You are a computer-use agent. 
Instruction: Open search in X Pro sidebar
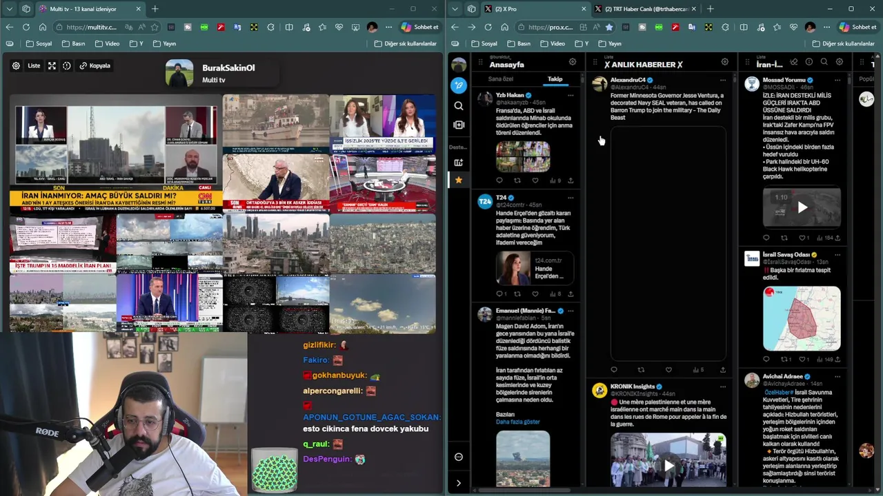(x=459, y=105)
